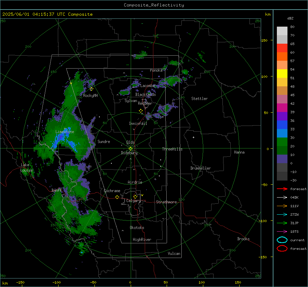Screen dimensions: 308x287
Task: Click the red forecast ellipse icon
Action: 282,248
